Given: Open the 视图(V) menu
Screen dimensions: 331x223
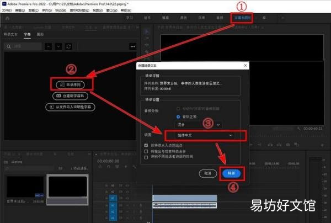Looking at the screenshot, I should point(98,10).
